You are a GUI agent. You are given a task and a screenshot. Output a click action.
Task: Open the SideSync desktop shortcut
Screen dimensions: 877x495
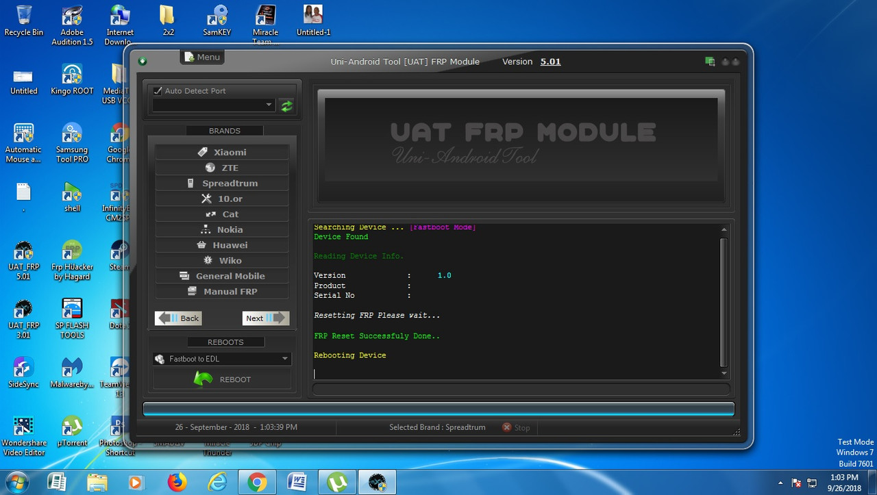click(x=23, y=374)
